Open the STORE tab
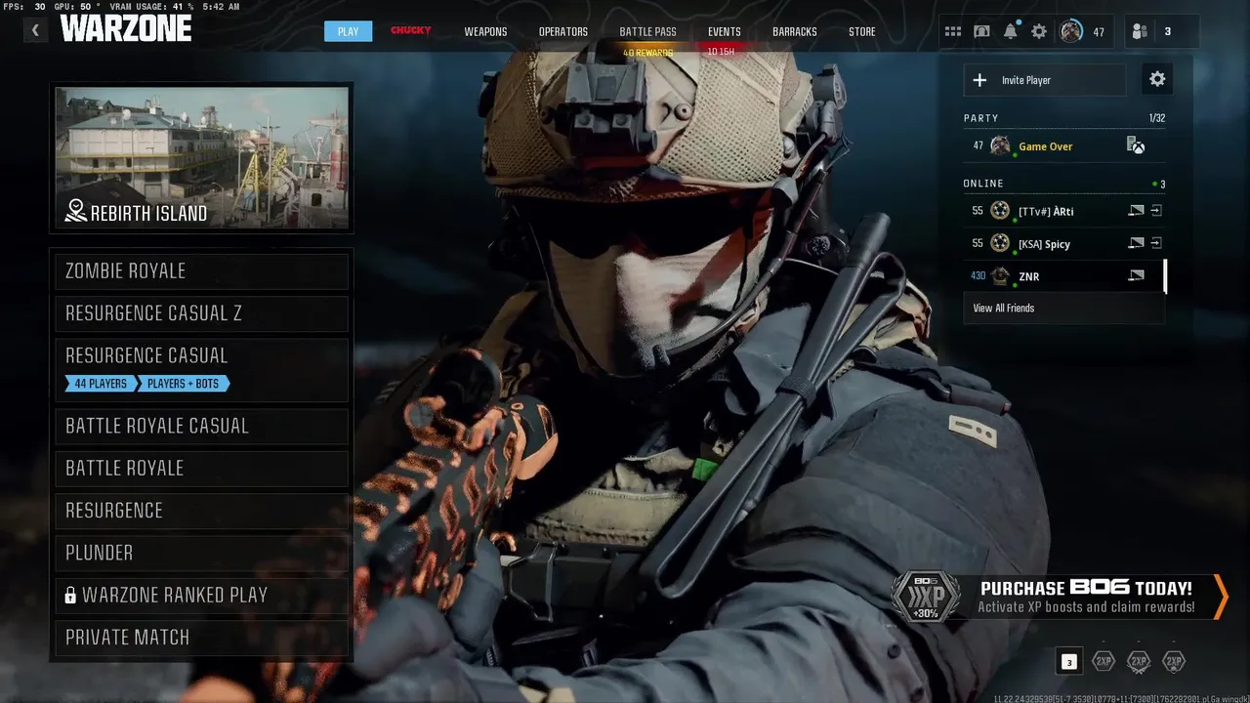The width and height of the screenshot is (1250, 703). [862, 31]
